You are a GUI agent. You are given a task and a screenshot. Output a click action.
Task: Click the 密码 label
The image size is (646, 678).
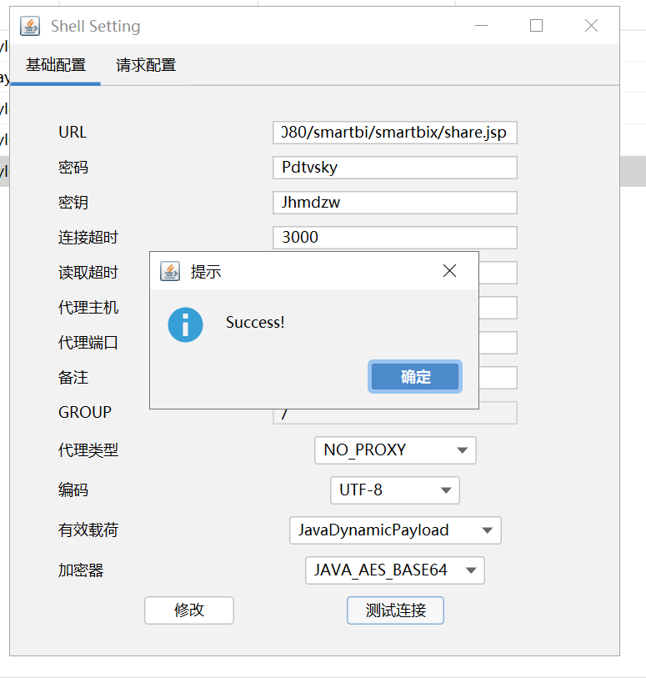73,168
